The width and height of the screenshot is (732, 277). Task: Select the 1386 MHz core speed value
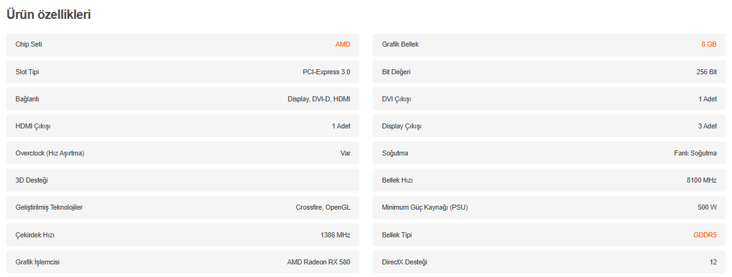(x=335, y=235)
